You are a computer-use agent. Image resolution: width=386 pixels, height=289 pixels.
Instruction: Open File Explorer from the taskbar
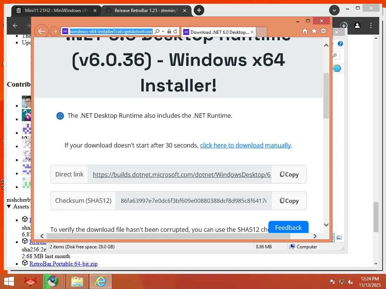tap(77, 281)
